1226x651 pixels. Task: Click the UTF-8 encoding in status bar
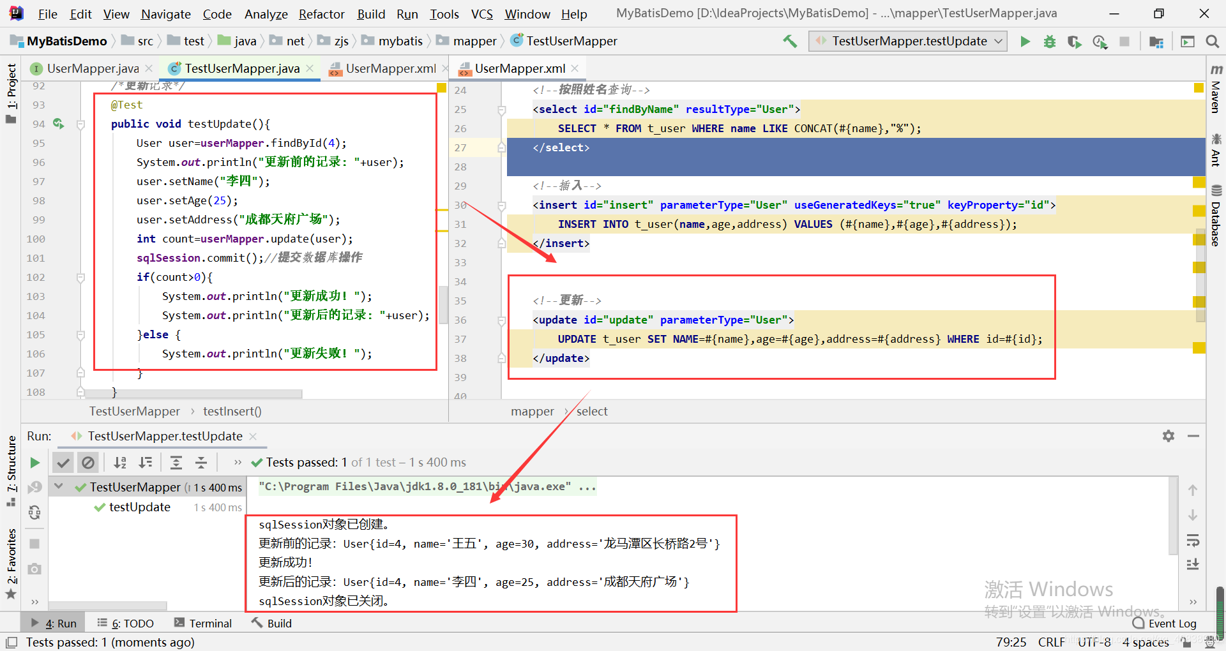coord(1094,642)
